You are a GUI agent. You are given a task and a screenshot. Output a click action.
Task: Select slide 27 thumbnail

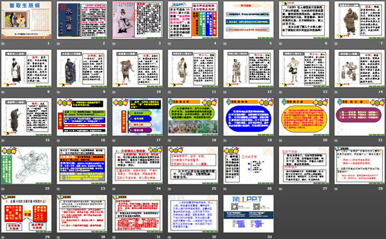tap(304, 166)
